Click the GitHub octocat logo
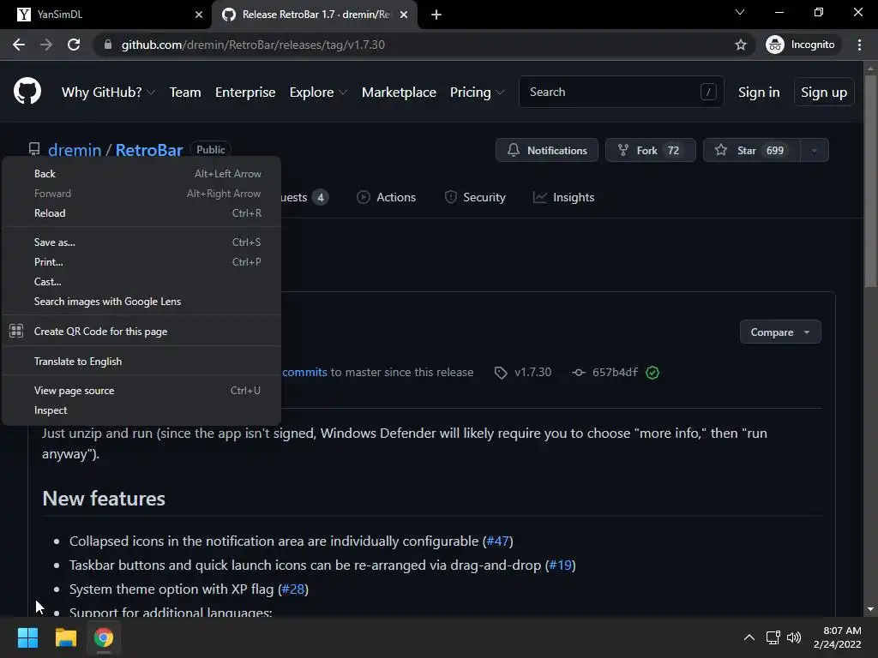The width and height of the screenshot is (878, 658). pos(27,91)
